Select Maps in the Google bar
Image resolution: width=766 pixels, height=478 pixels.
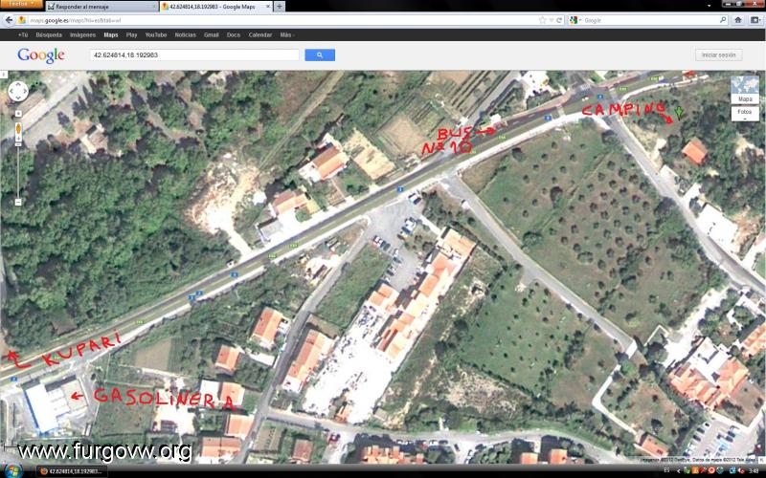click(111, 35)
